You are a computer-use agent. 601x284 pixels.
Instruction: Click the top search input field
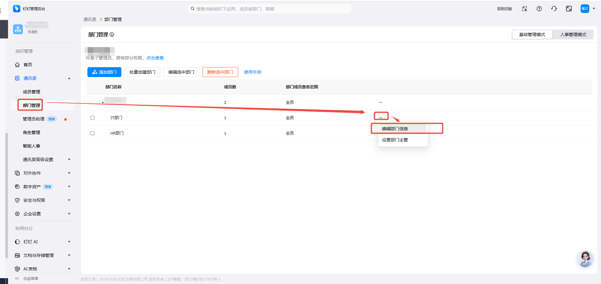point(269,9)
